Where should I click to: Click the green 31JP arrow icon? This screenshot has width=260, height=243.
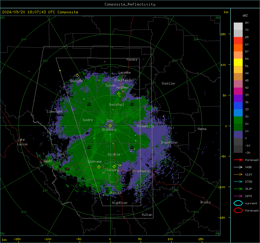point(238,189)
